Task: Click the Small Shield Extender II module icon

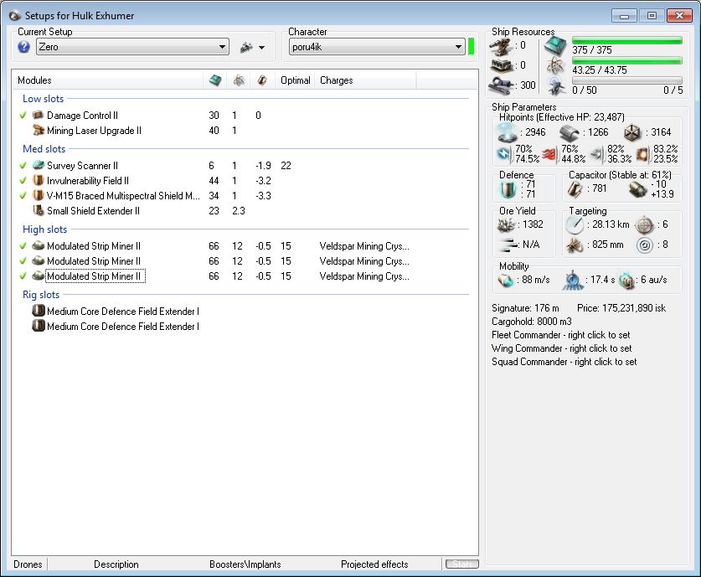Action: (38, 211)
